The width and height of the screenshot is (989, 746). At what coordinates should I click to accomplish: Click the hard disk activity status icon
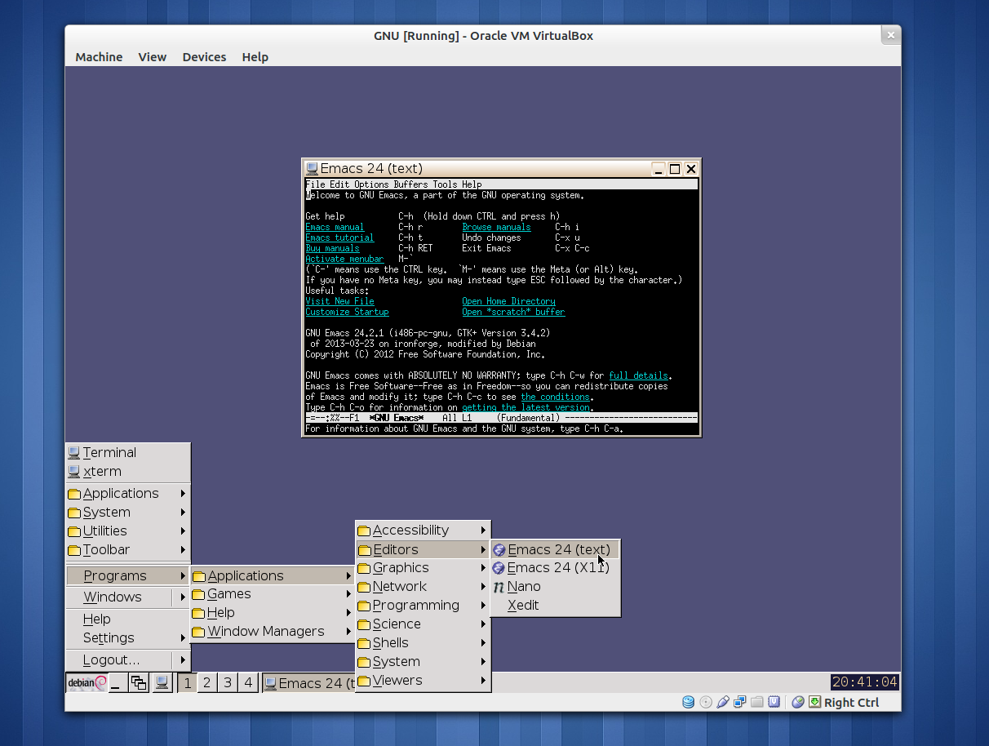[x=688, y=702]
